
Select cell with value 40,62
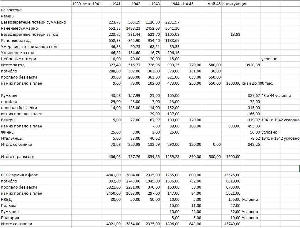click(151, 138)
